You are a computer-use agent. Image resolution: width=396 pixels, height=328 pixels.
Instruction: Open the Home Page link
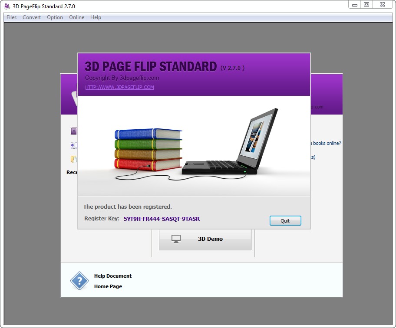pyautogui.click(x=108, y=286)
